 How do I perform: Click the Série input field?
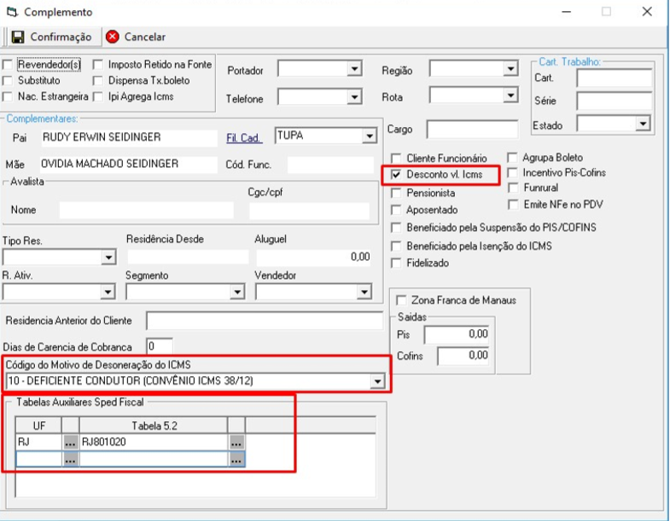point(615,101)
